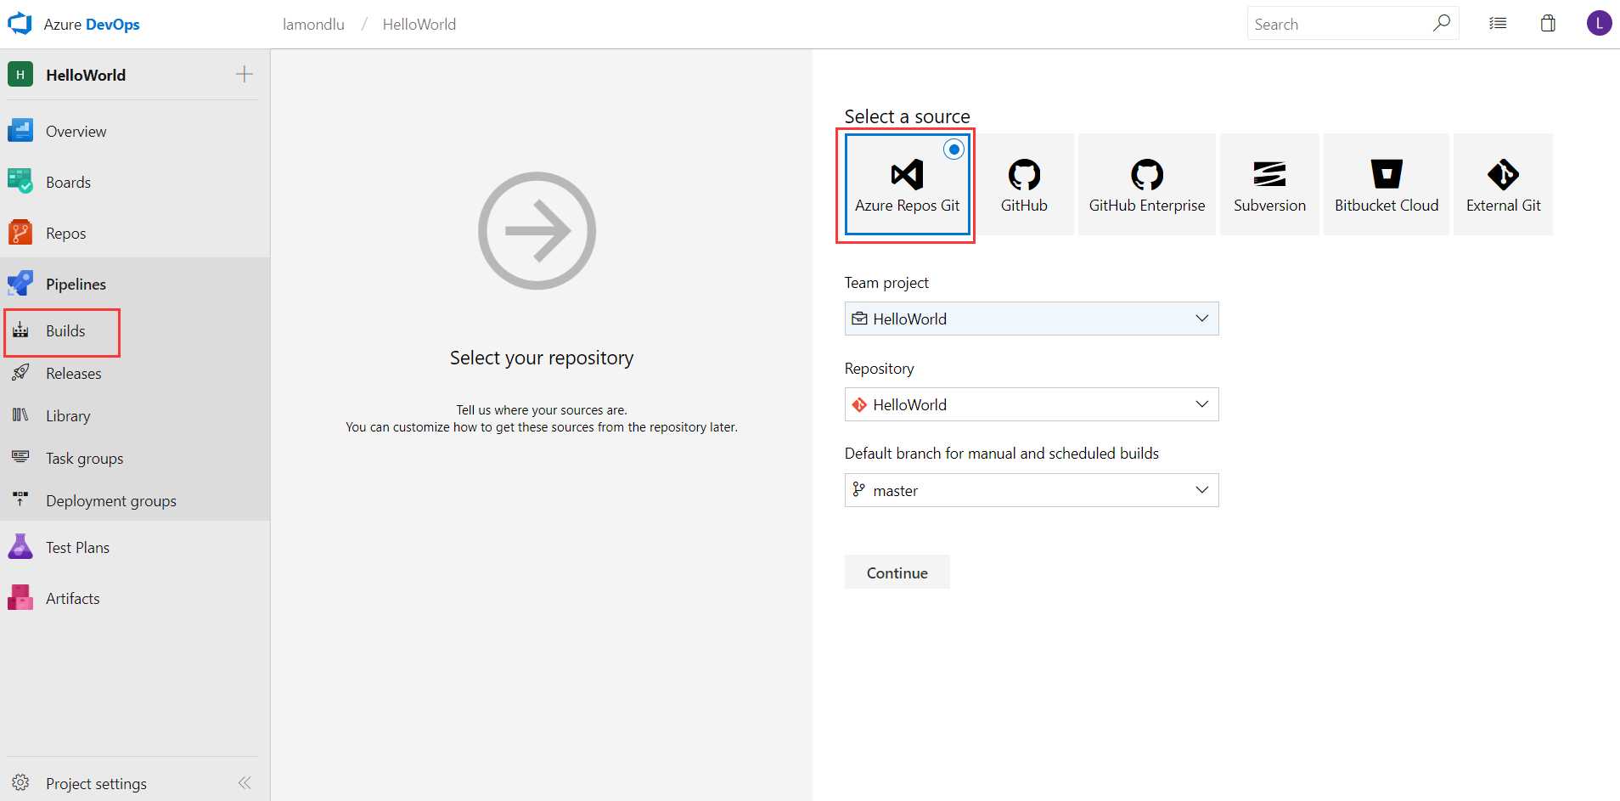The image size is (1620, 801).
Task: Click the Task groups icon
Action: [x=20, y=458]
